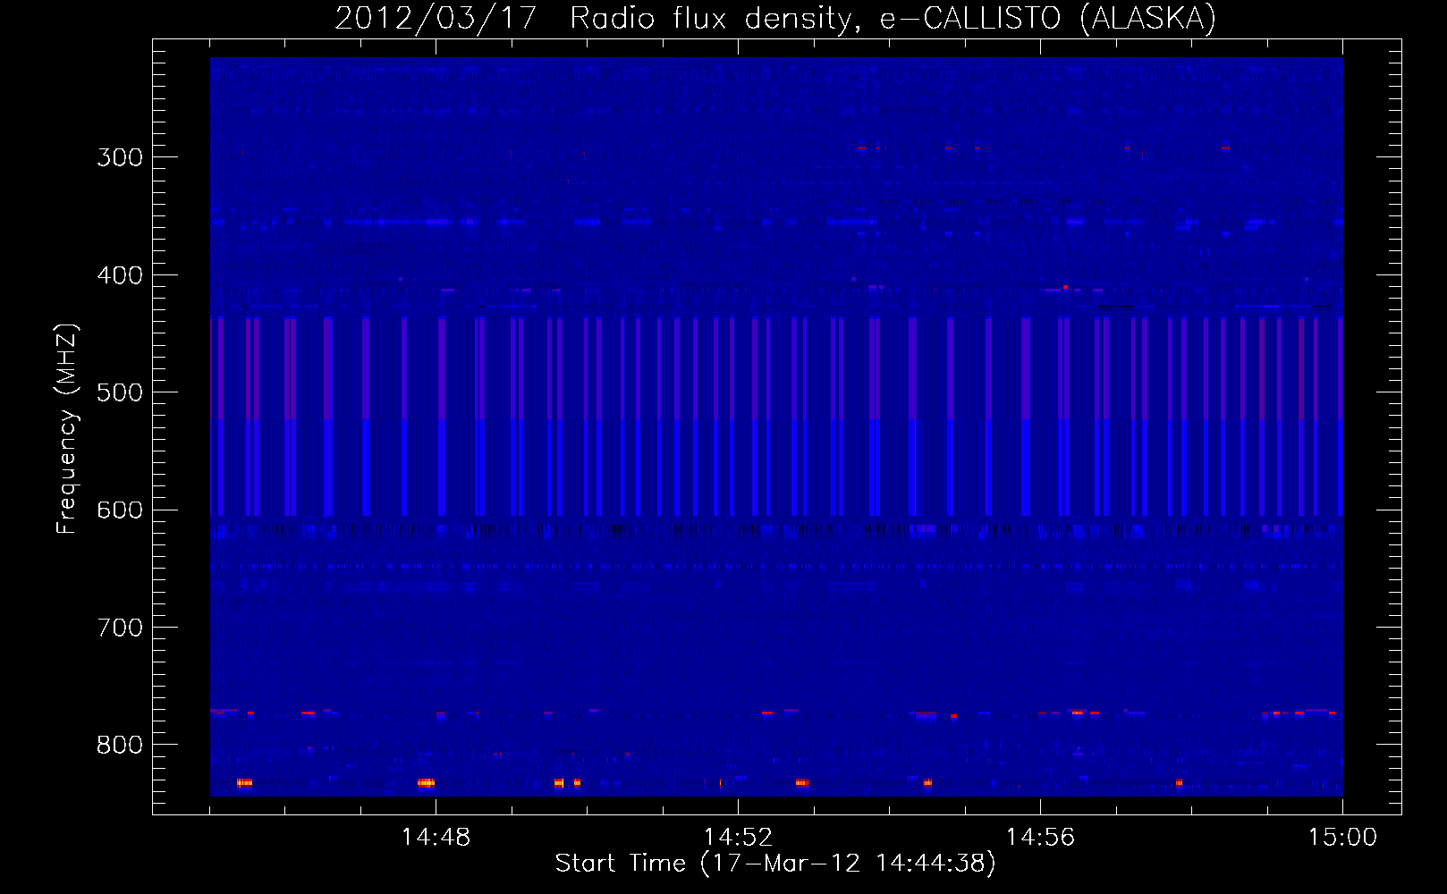
Task: Click the 15:00 time tick label
Action: coord(1342,838)
